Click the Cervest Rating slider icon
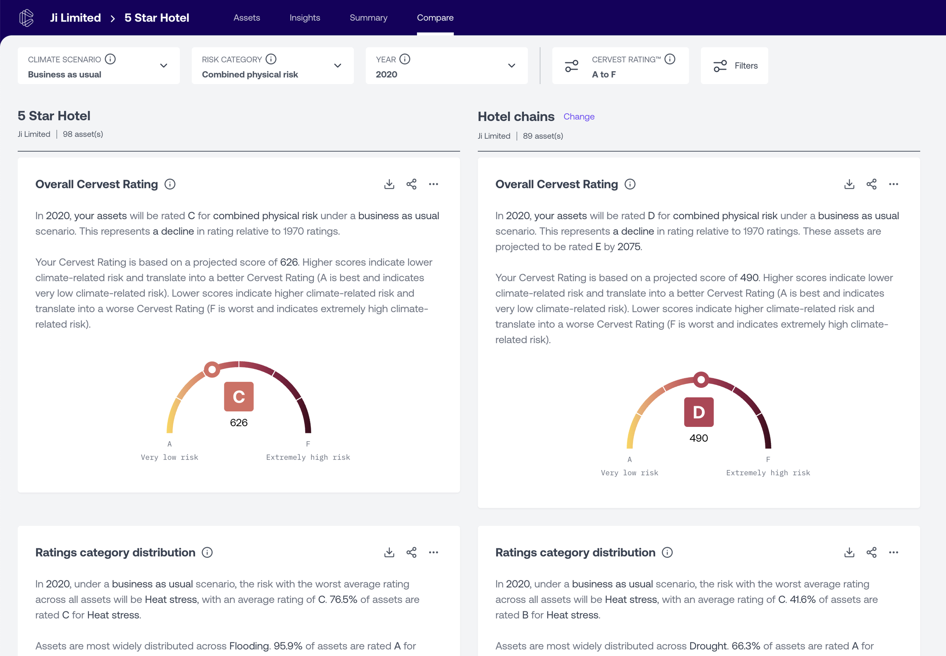946x656 pixels. click(x=571, y=66)
